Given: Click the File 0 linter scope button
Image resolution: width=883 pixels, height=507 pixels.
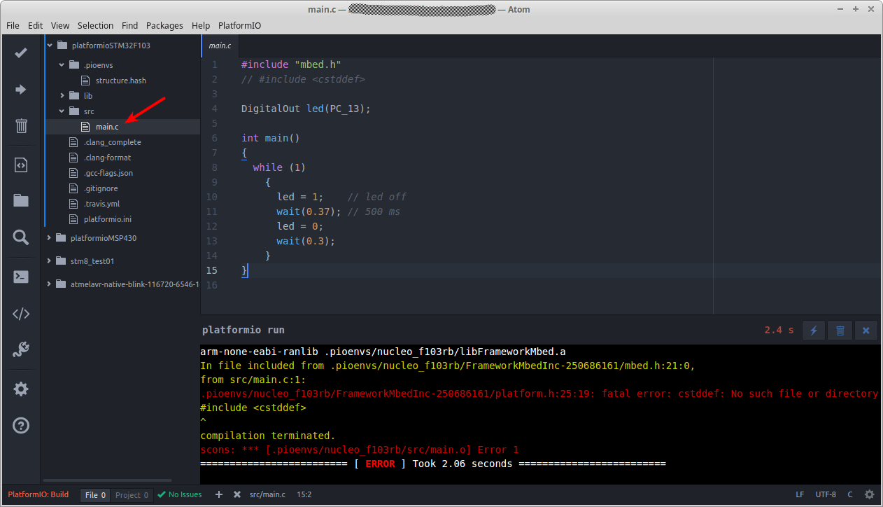Looking at the screenshot, I should [x=95, y=495].
